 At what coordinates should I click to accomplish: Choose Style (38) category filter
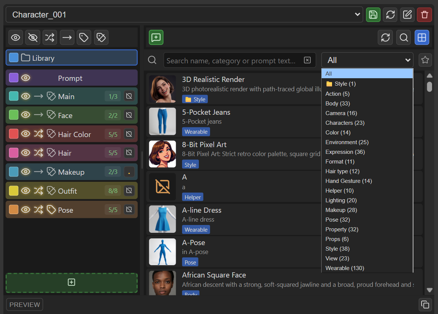click(367, 249)
